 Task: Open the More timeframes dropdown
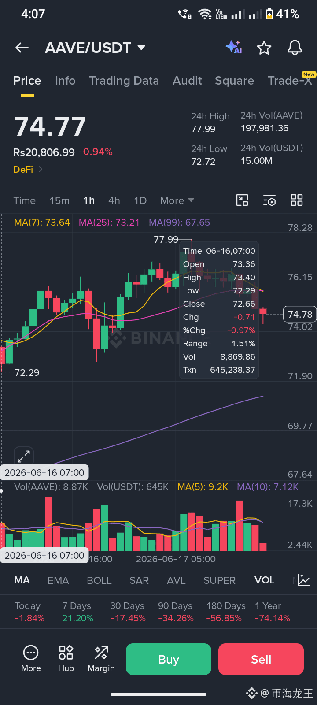[177, 200]
